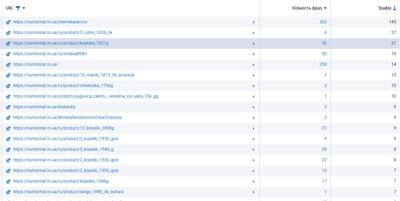Image resolution: width=400 pixels, height=201 pixels.
Task: Expand the 2_kopeiki_1930_god row arrow
Action: click(253, 139)
